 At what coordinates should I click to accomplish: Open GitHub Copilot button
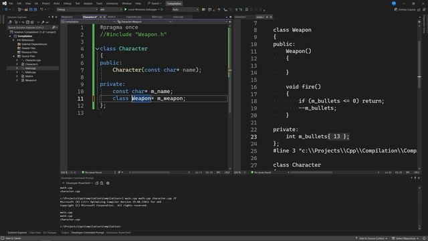(405, 9)
